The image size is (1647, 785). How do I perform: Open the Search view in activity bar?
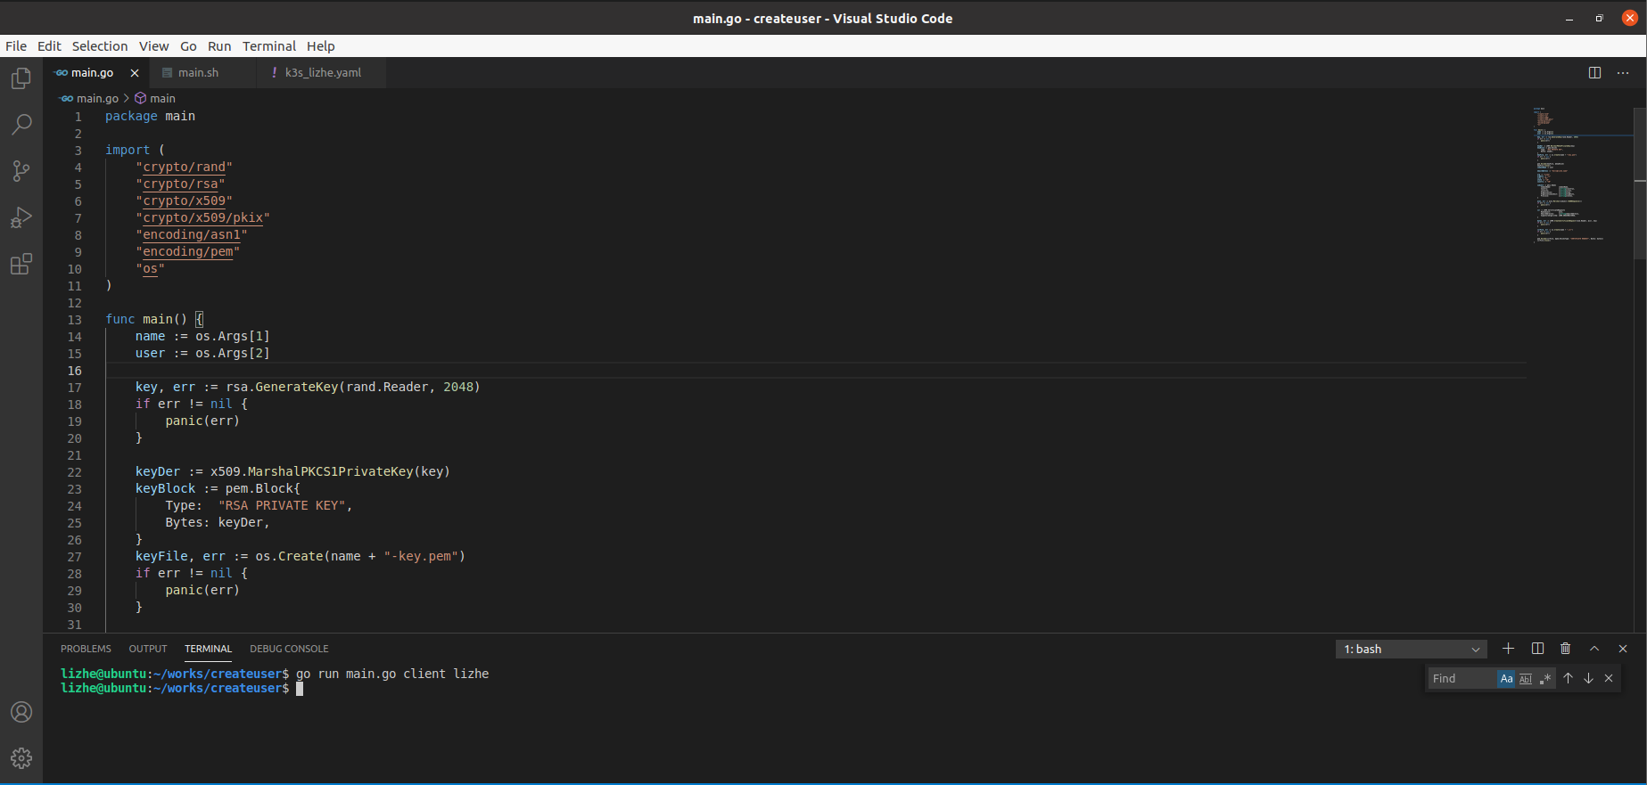click(21, 125)
